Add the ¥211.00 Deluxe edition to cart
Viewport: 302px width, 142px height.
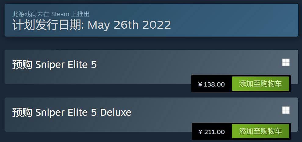point(260,131)
